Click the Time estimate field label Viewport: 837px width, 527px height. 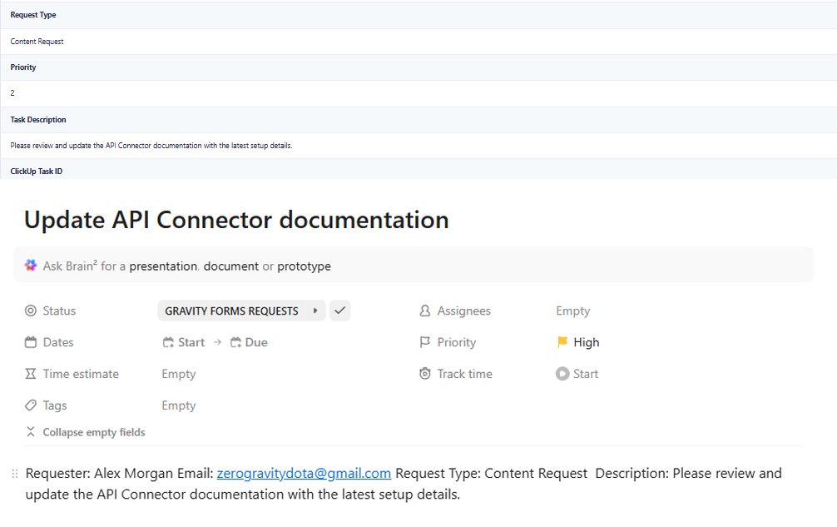[x=81, y=374]
